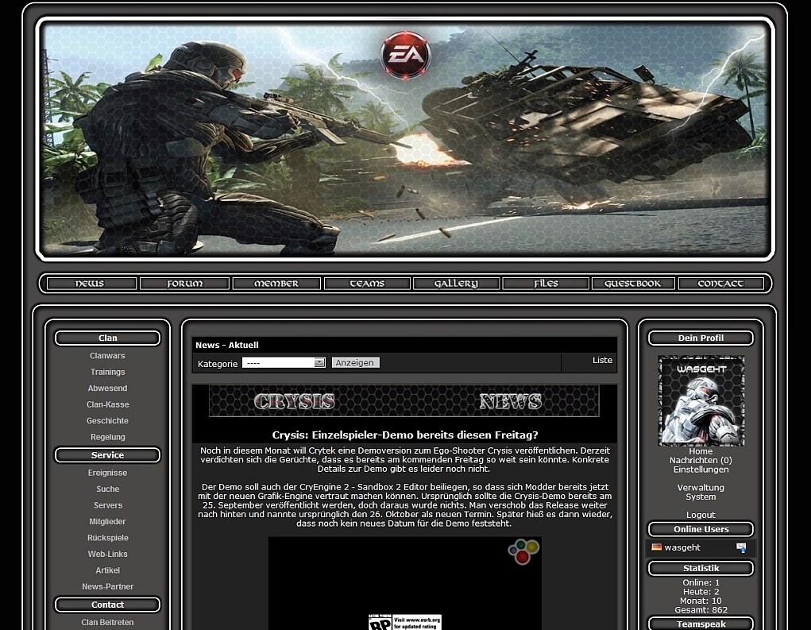The height and width of the screenshot is (630, 811).
Task: Open Nachrichten (0) inbox link
Action: (x=701, y=460)
